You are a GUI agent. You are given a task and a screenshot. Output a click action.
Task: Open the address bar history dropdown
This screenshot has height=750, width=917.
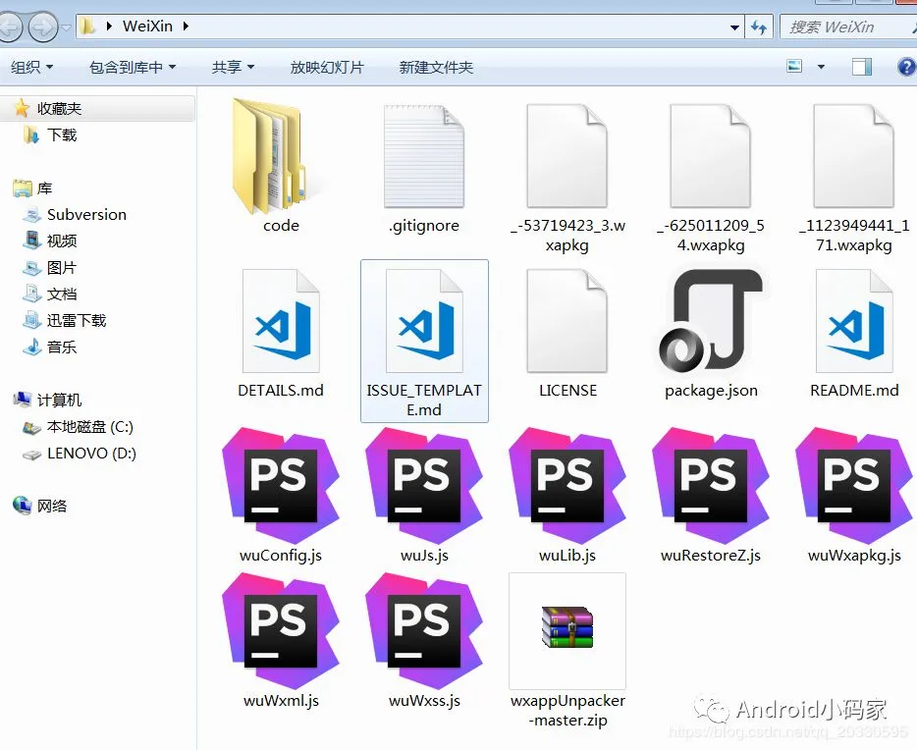tap(734, 27)
